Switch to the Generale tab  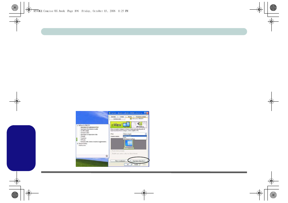pos(113,116)
